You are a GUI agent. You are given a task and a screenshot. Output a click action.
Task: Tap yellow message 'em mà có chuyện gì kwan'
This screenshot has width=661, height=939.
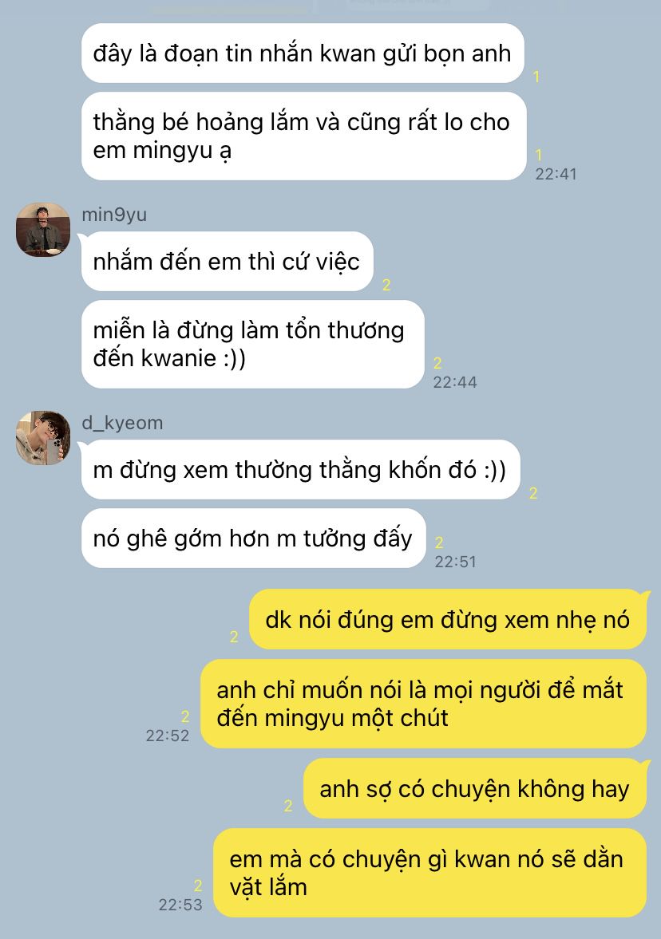(429, 873)
